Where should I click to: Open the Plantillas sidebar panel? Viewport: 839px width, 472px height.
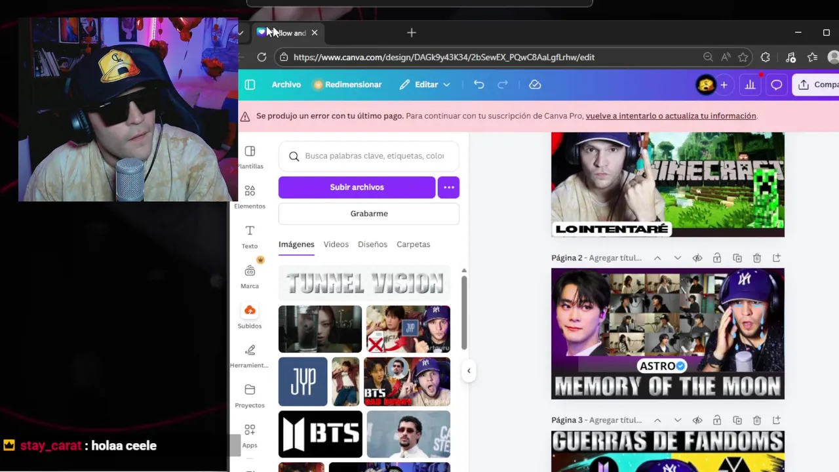[250, 157]
